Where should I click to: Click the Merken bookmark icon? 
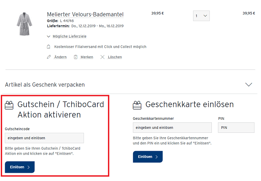[76, 57]
